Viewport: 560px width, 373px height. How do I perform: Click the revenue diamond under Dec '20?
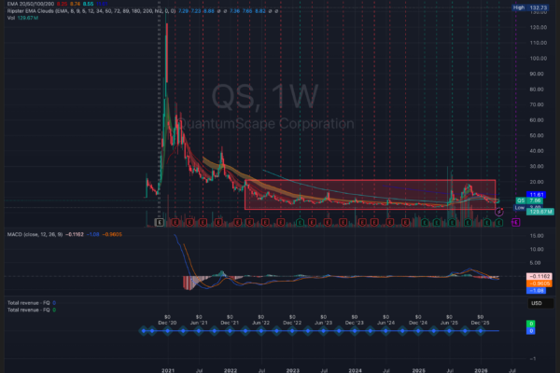point(167,331)
